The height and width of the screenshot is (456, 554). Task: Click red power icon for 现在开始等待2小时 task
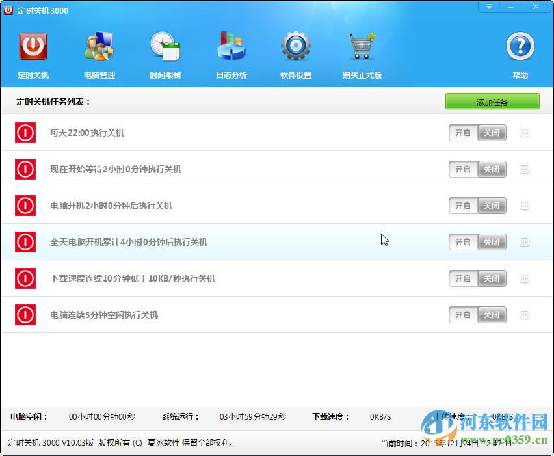25,169
